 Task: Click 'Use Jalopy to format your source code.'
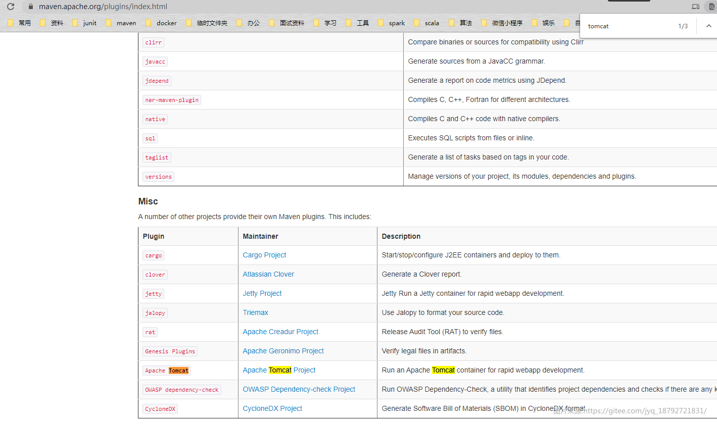pyautogui.click(x=443, y=312)
